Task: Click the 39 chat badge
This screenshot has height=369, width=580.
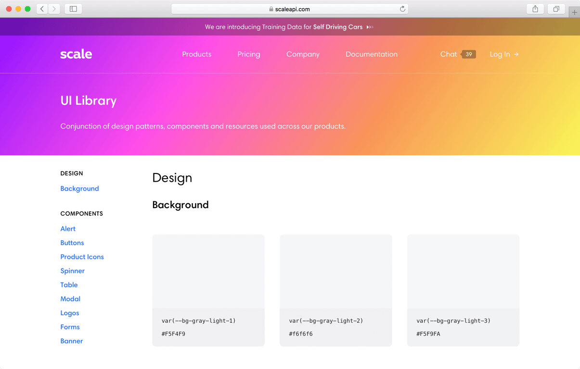Action: pos(468,54)
